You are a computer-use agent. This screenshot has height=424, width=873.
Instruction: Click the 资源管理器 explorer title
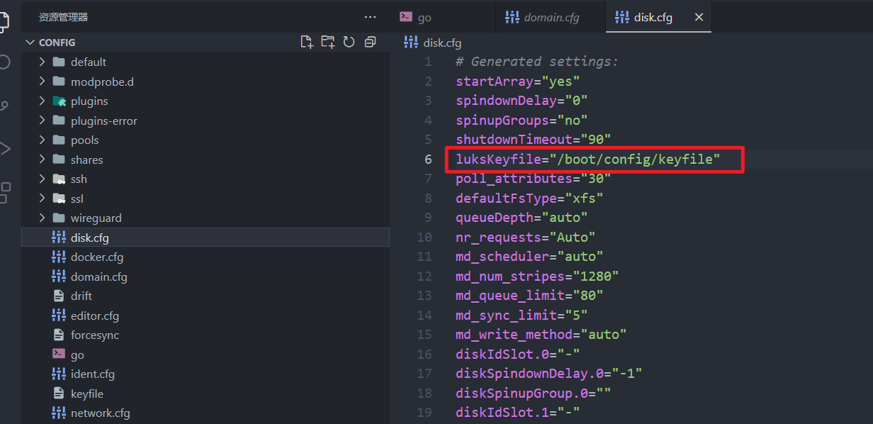[x=64, y=17]
